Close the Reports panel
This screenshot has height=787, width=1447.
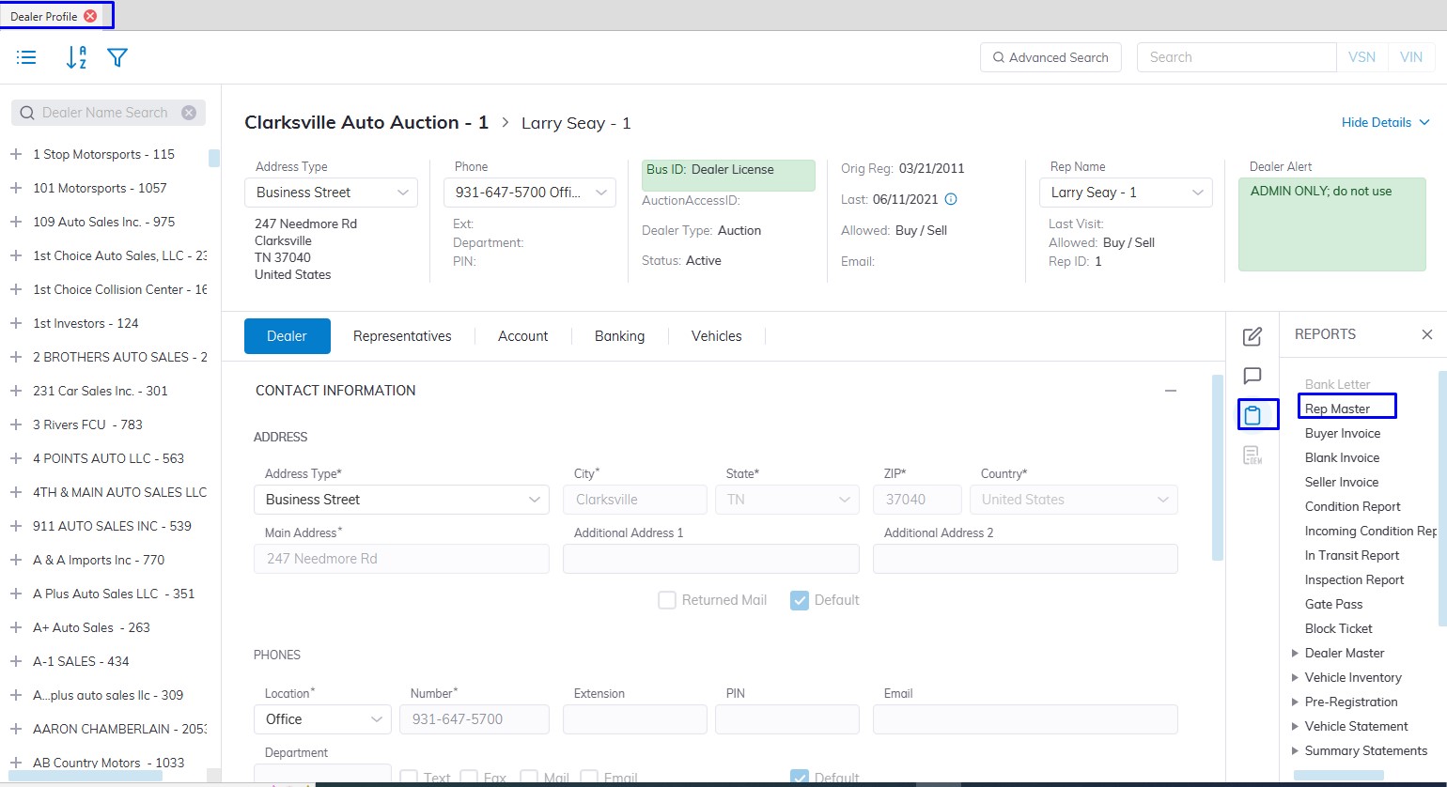(x=1426, y=334)
